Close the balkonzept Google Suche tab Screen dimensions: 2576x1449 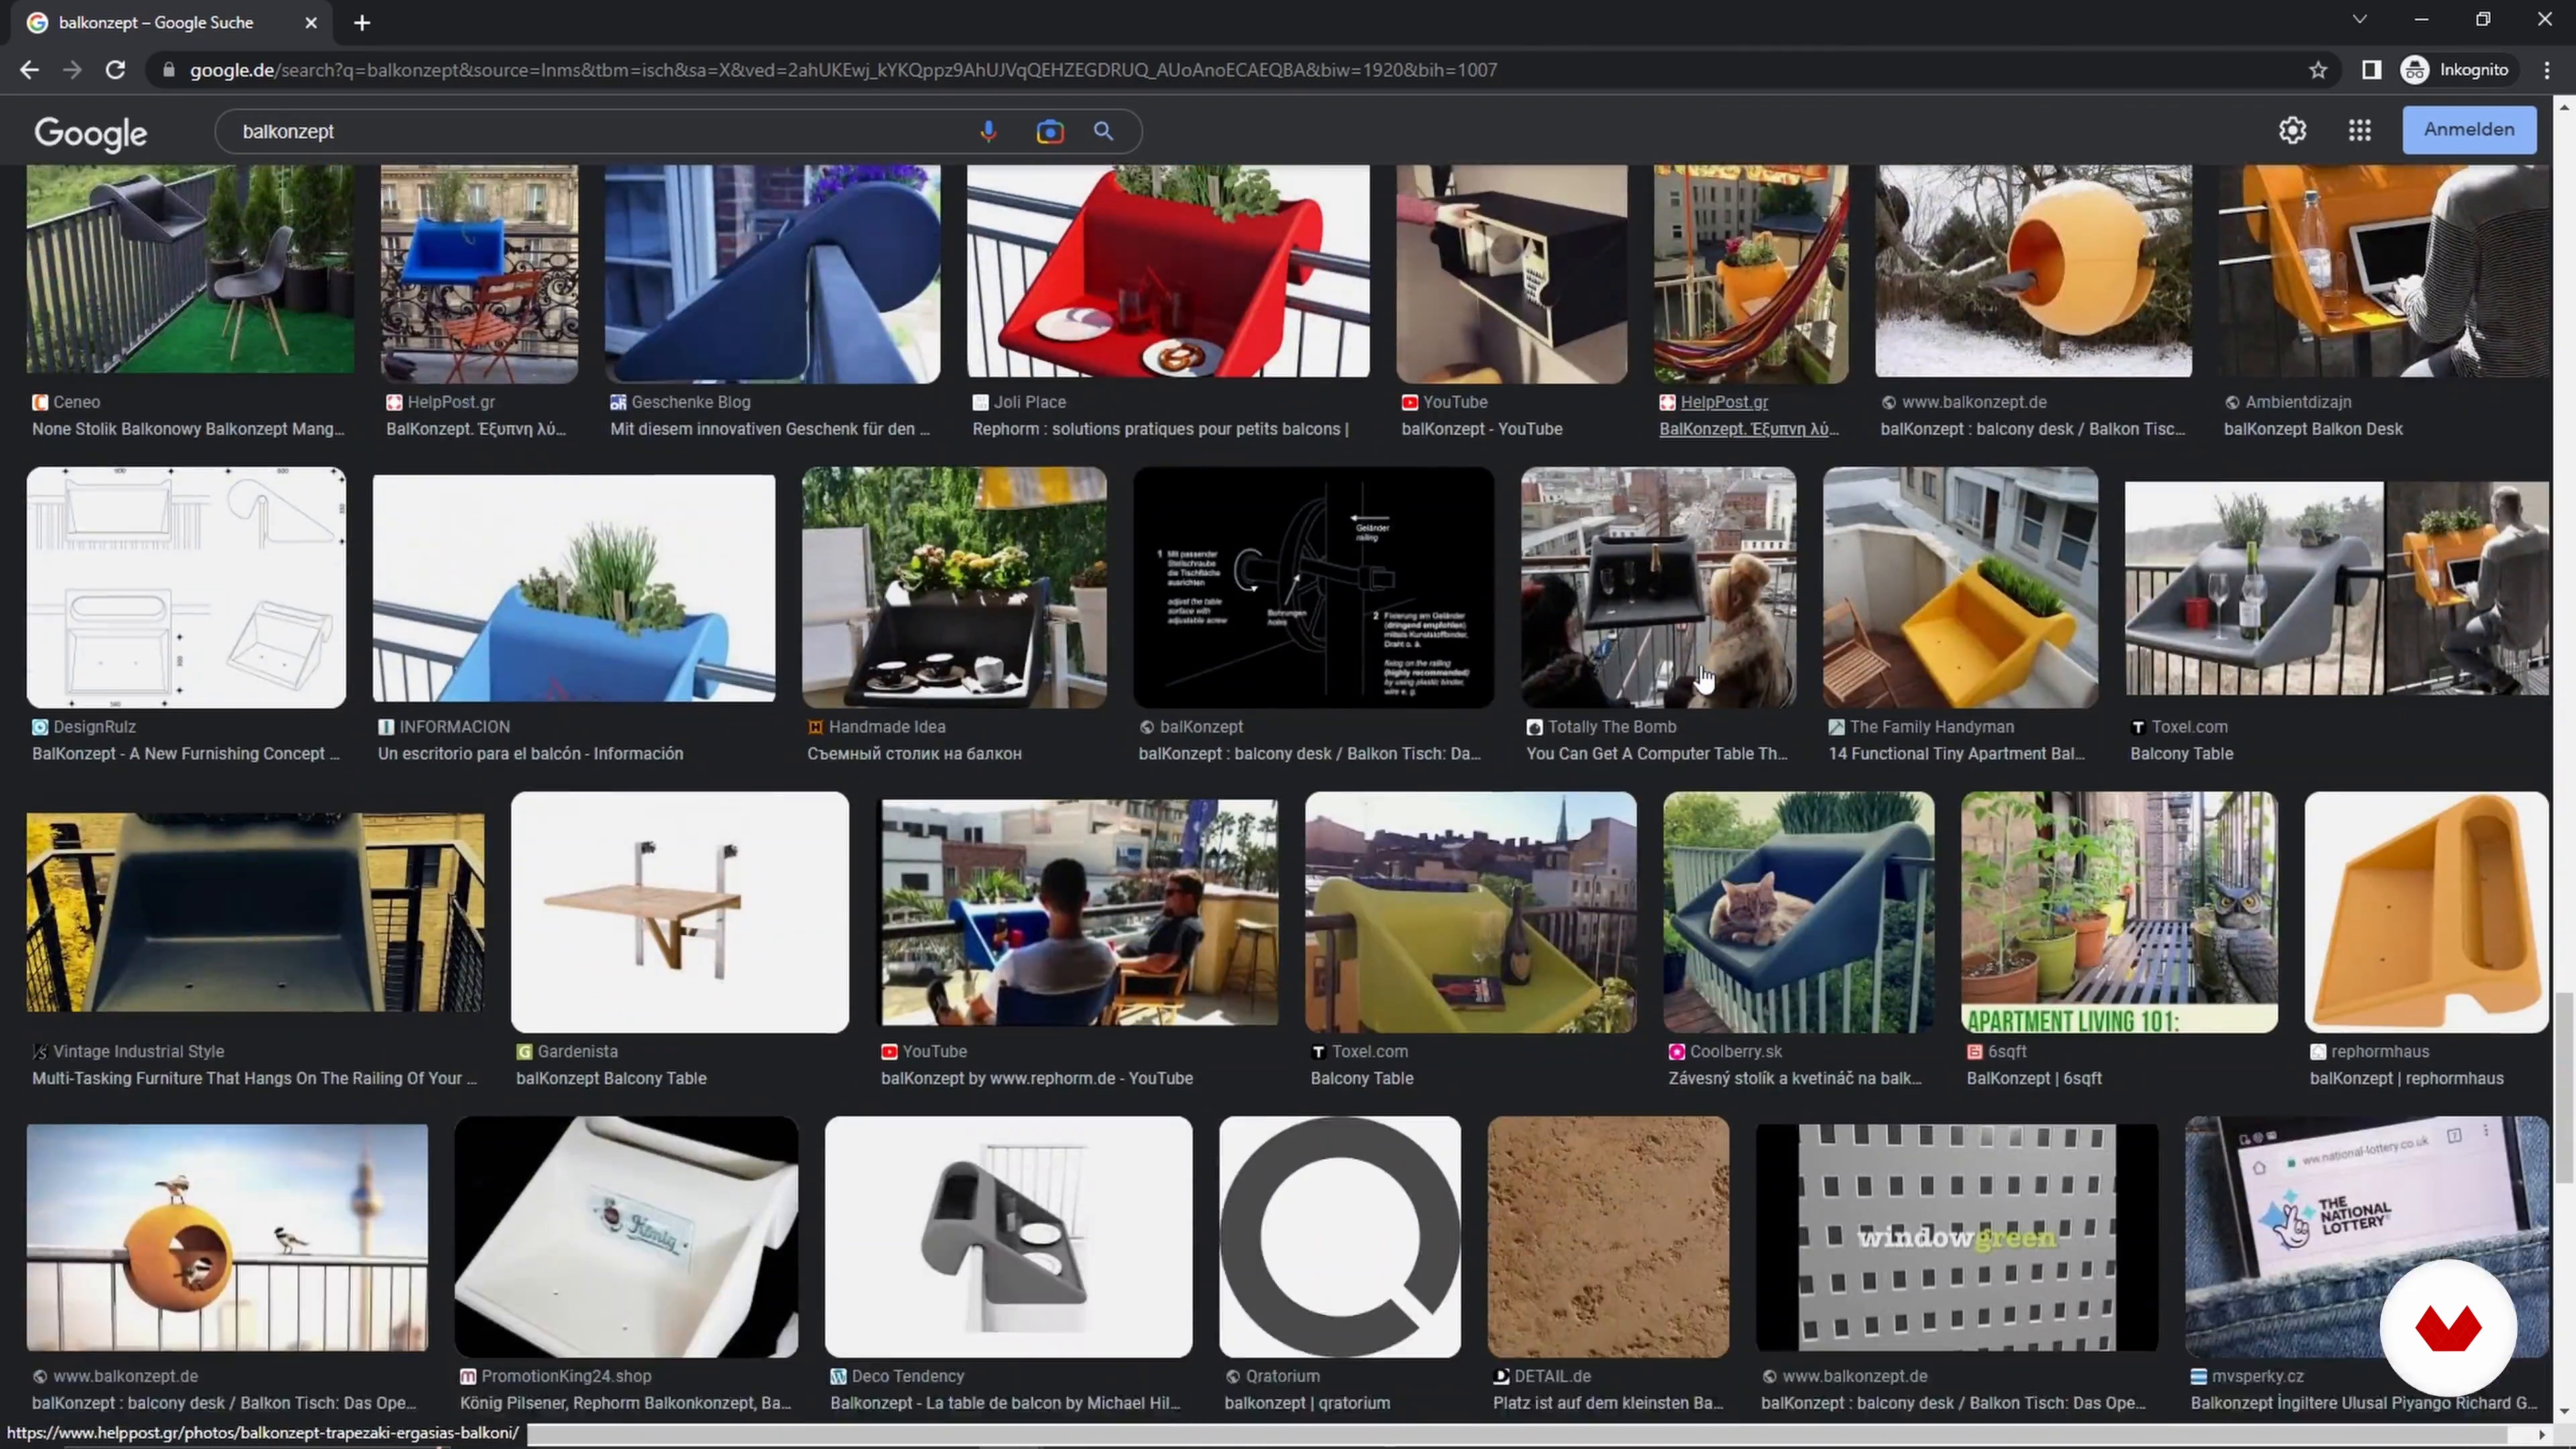(311, 22)
